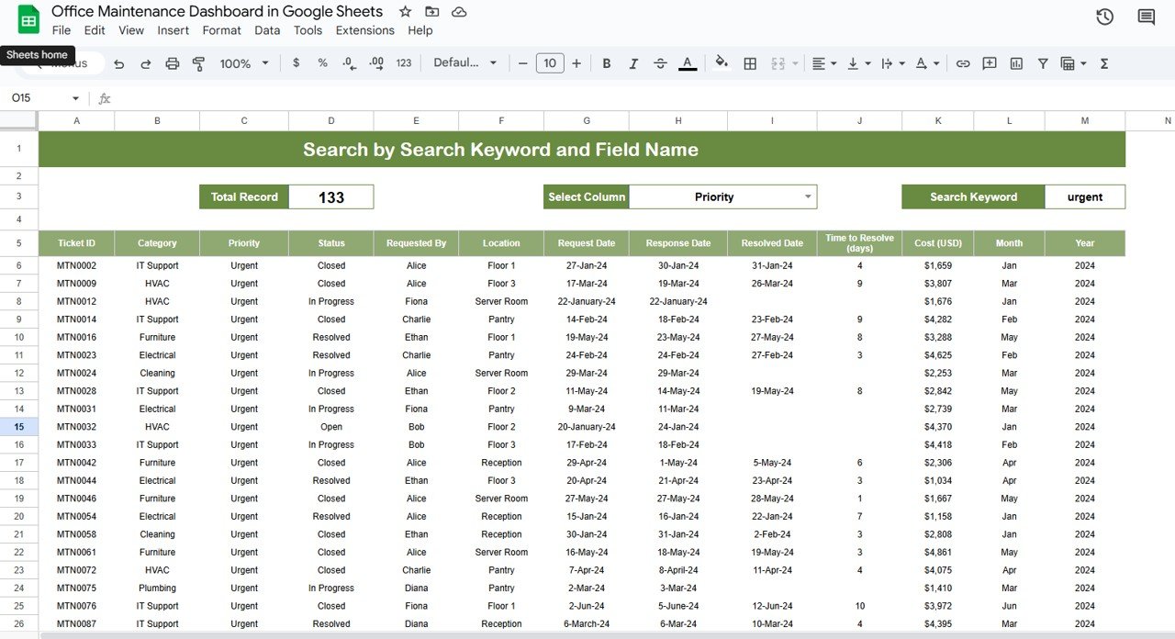Open the functions Σ menu
The image size is (1175, 639).
click(x=1106, y=63)
